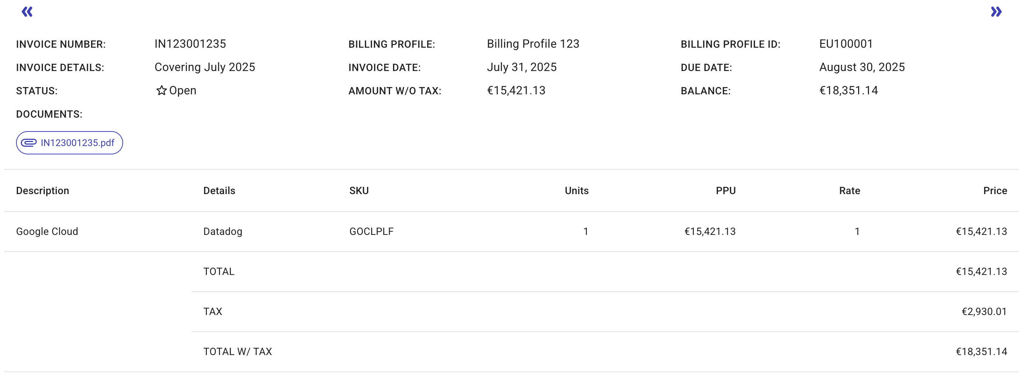This screenshot has height=378, width=1030.
Task: Click the paperclip icon on the PDF attachment
Action: [29, 142]
